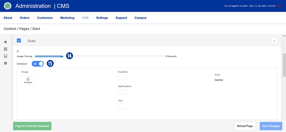
Task: Uncheck the Slider checkbox
Action: pos(19,40)
